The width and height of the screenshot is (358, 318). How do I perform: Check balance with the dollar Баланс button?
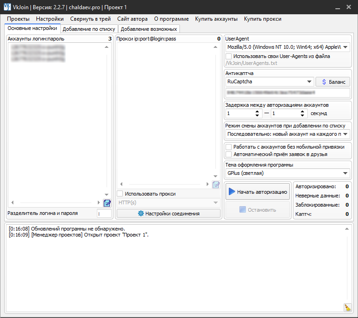pos(333,81)
